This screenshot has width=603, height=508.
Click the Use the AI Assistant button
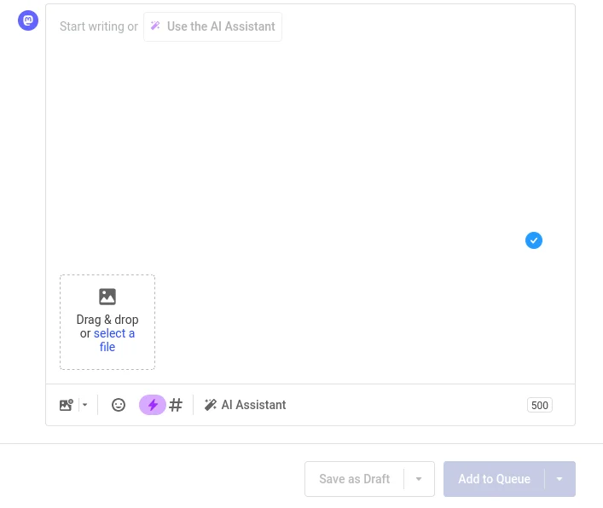[x=212, y=26]
